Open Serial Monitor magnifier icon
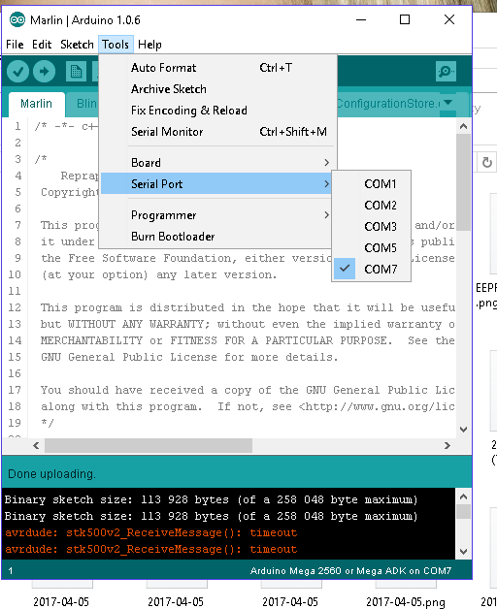This screenshot has height=609, width=497. [446, 72]
